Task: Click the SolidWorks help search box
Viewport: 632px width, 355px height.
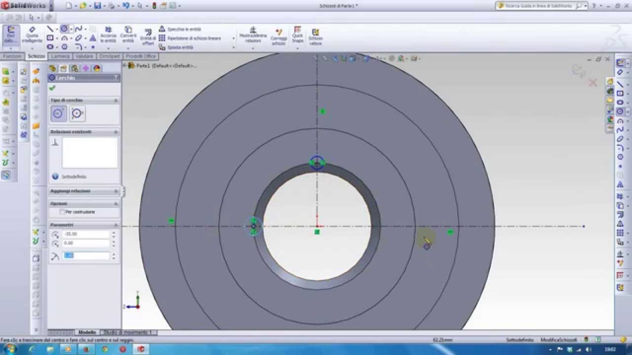Action: click(x=539, y=6)
